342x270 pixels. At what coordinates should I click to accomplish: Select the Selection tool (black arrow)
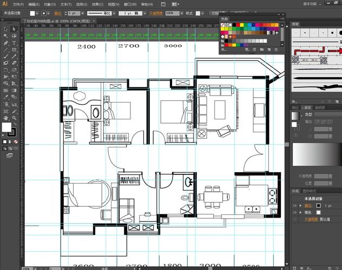click(x=6, y=29)
